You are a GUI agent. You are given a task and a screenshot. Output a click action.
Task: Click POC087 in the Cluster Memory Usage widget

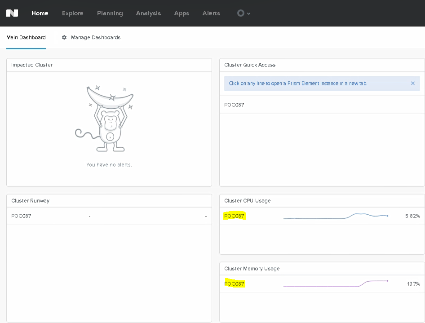234,284
